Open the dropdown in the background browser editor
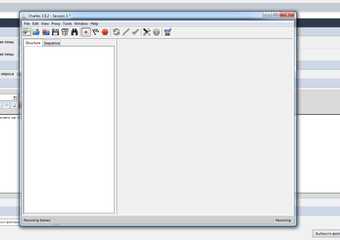 tap(14, 97)
